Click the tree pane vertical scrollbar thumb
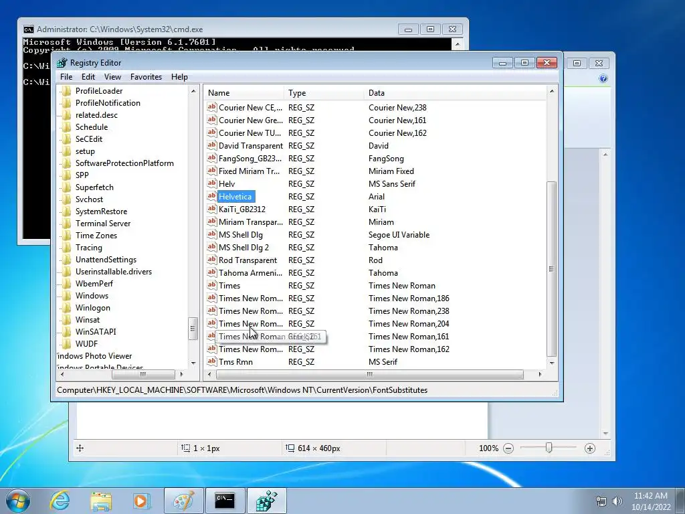The height and width of the screenshot is (514, 685). pyautogui.click(x=193, y=328)
